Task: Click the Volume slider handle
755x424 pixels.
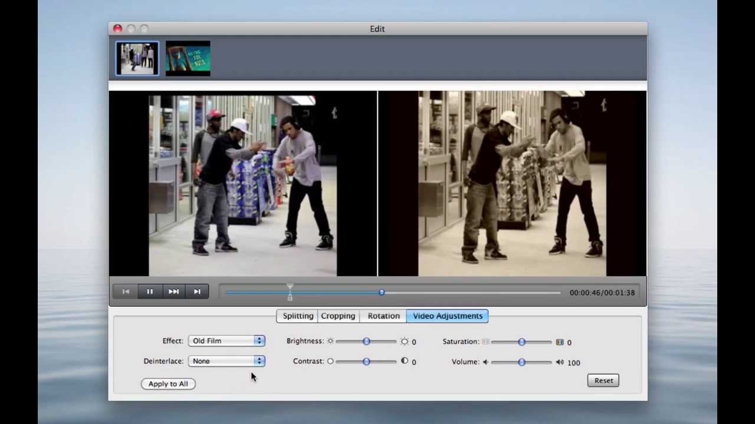Action: pos(521,362)
